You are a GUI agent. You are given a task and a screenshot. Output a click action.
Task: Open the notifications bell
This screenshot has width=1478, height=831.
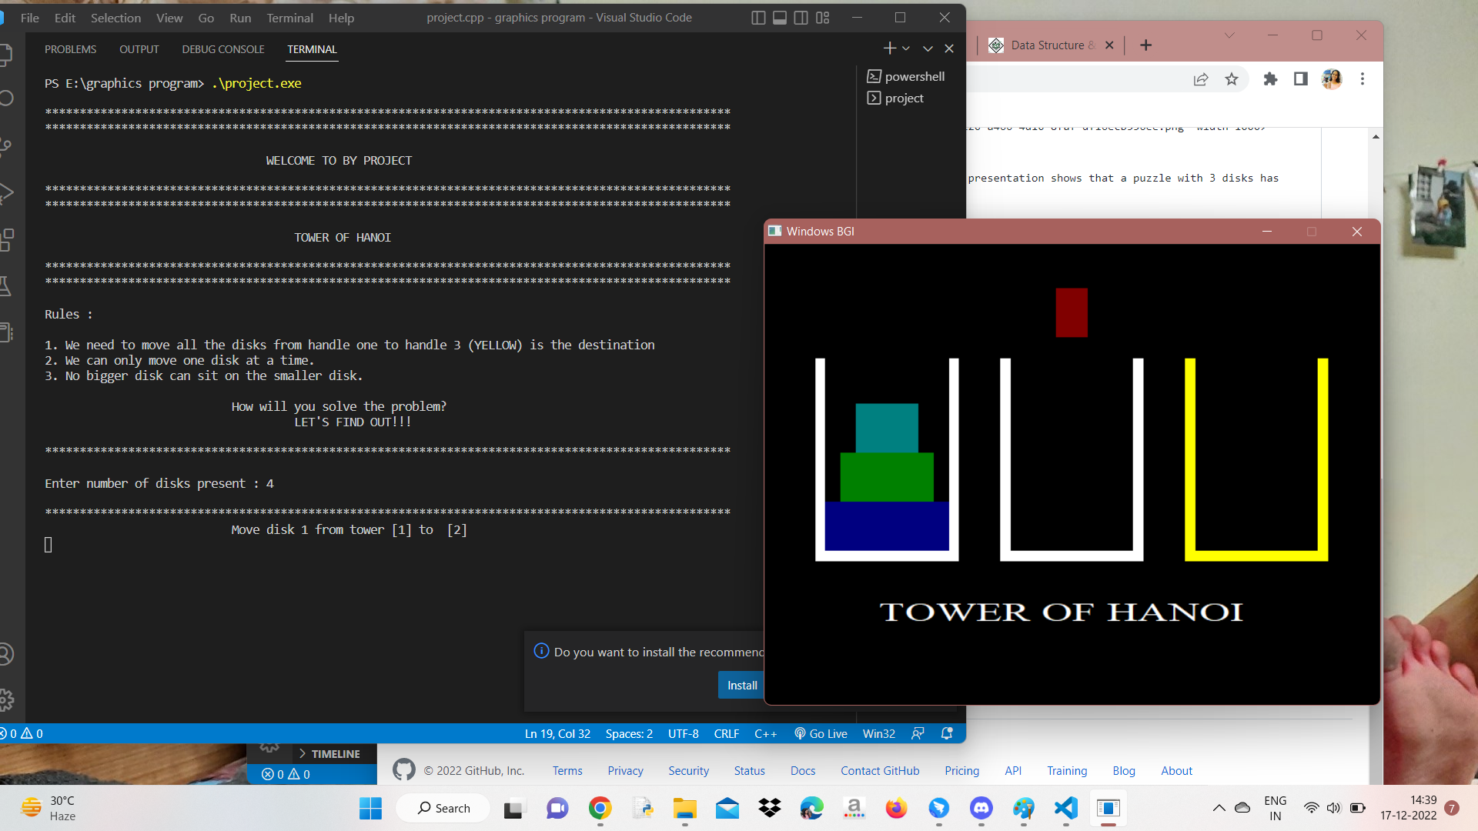pos(946,733)
